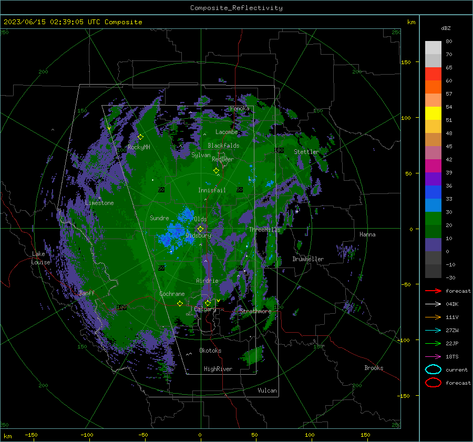Click the white 04DK arrow in legend
The image size is (473, 442).
(433, 304)
